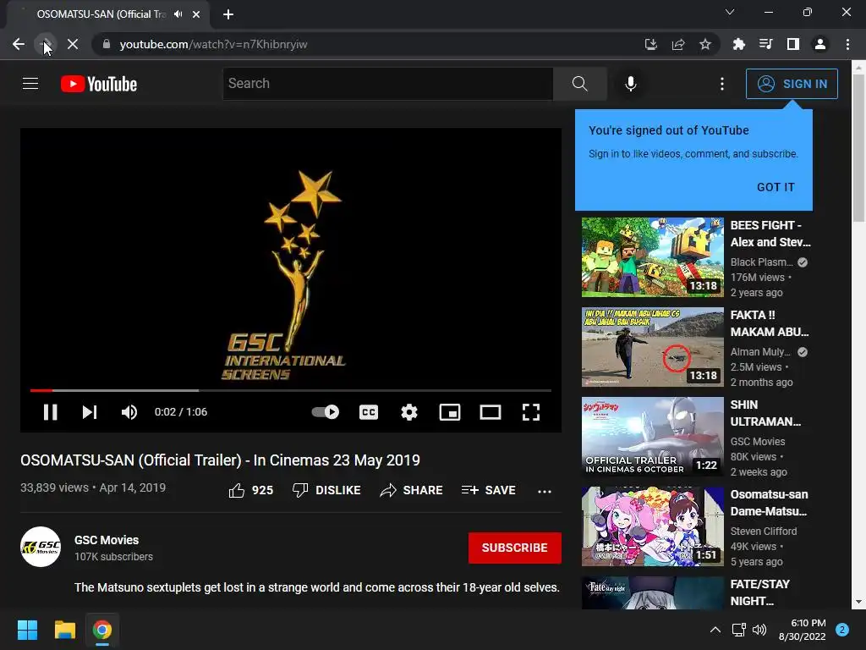Click the address bar URL
This screenshot has width=866, height=650.
[213, 44]
